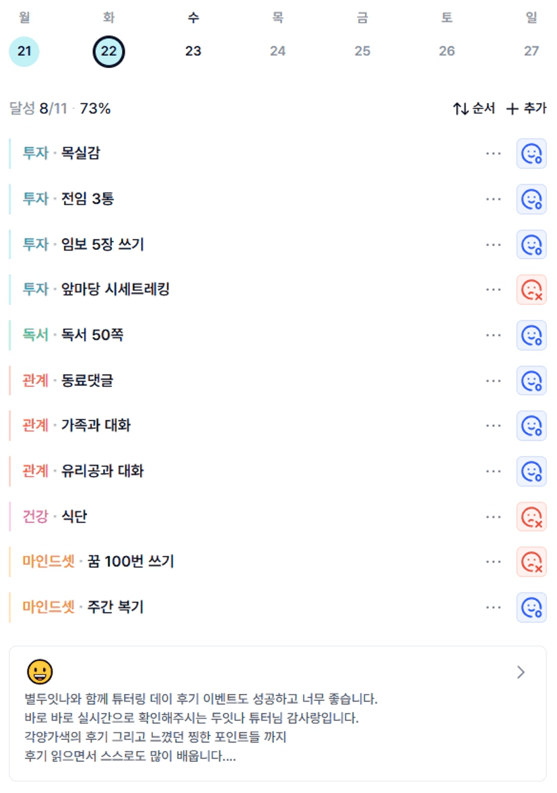Click smiley icon for 독서 50쪽
Screen dimensions: 557x793
[531, 335]
